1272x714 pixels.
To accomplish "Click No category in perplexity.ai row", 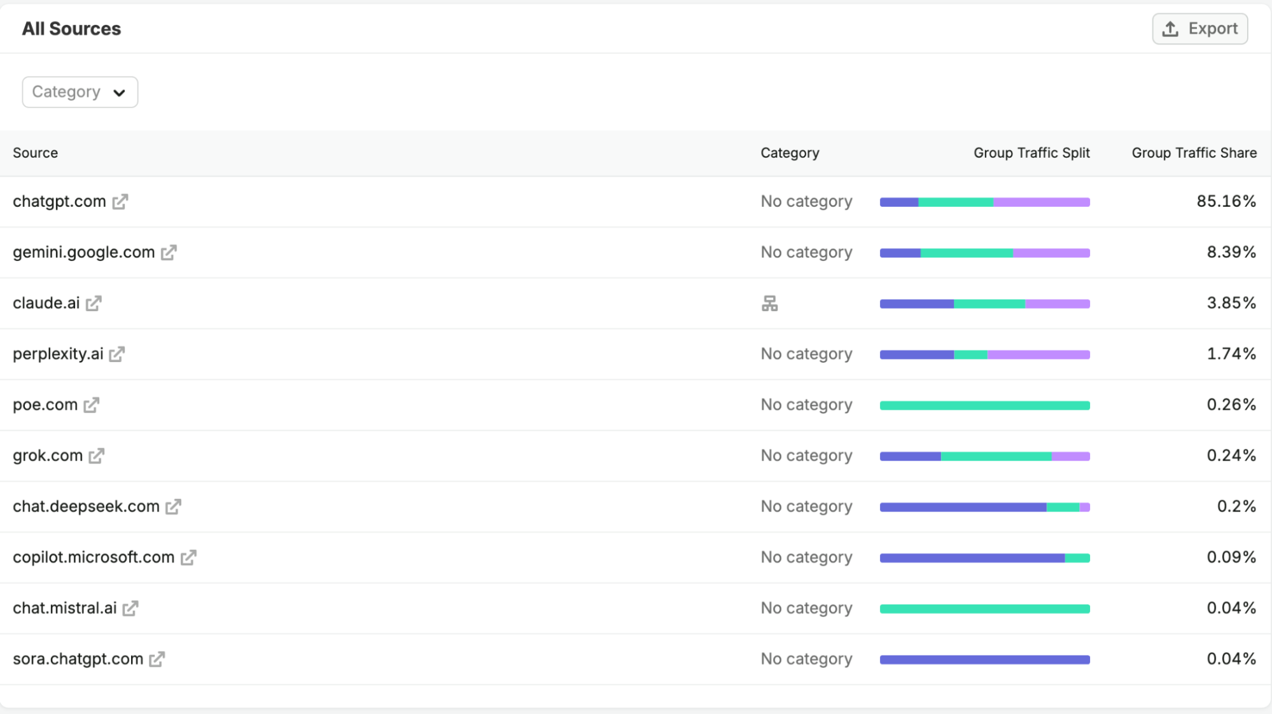I will [x=806, y=354].
